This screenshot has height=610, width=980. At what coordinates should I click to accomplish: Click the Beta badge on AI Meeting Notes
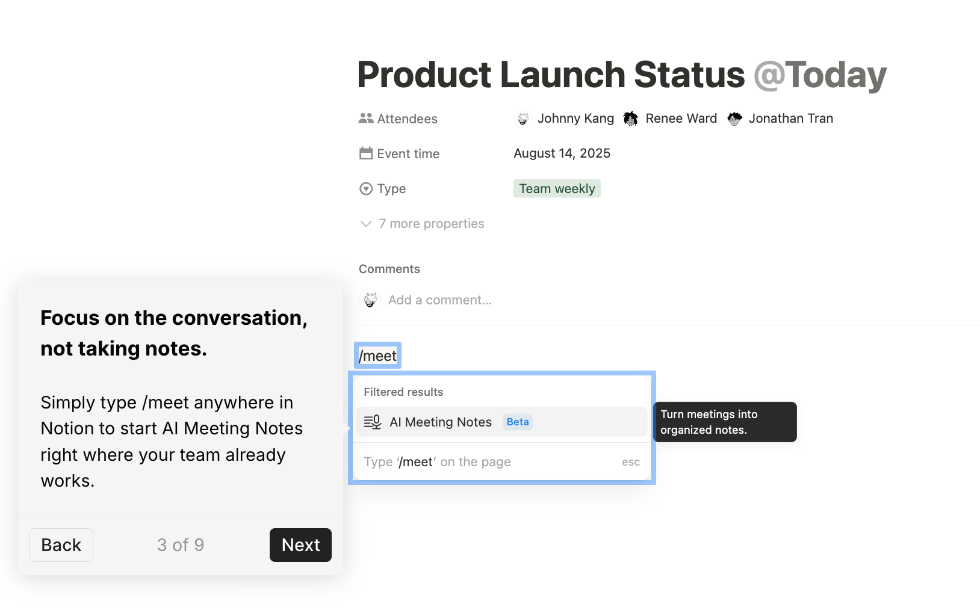[x=518, y=422]
